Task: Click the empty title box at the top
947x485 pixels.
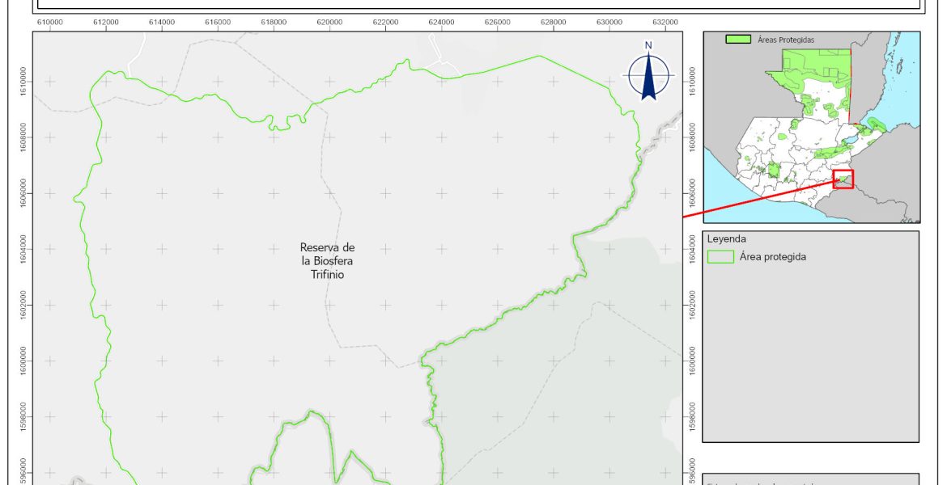Action: pos(478,4)
